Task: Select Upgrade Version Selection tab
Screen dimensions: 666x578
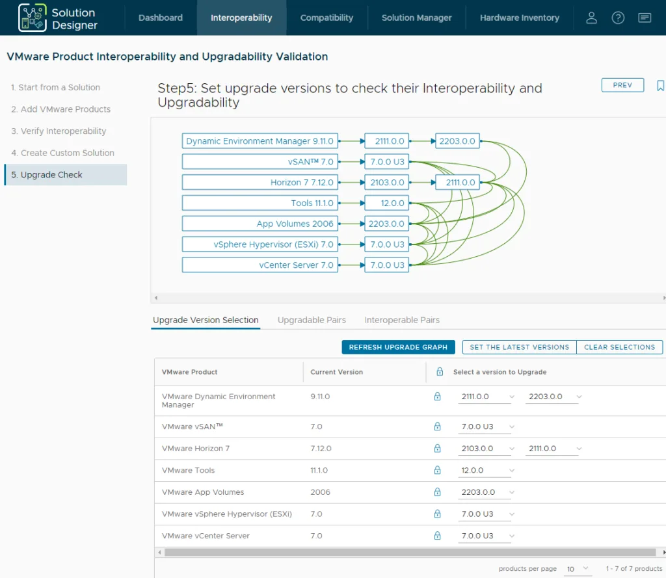Action: [206, 320]
